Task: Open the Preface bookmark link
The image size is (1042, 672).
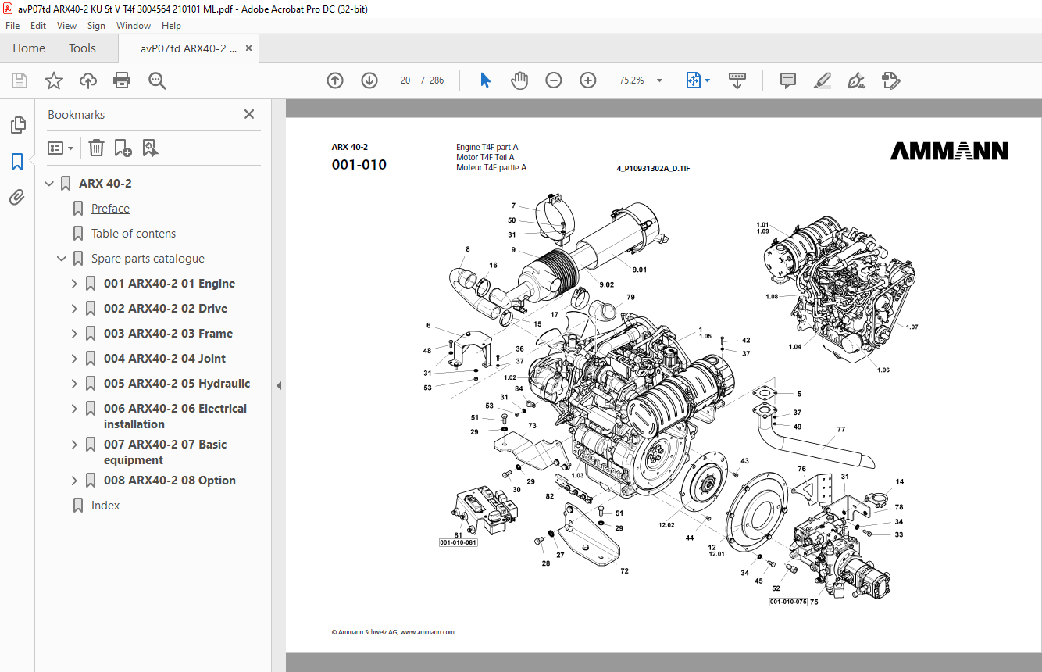Action: pyautogui.click(x=110, y=209)
